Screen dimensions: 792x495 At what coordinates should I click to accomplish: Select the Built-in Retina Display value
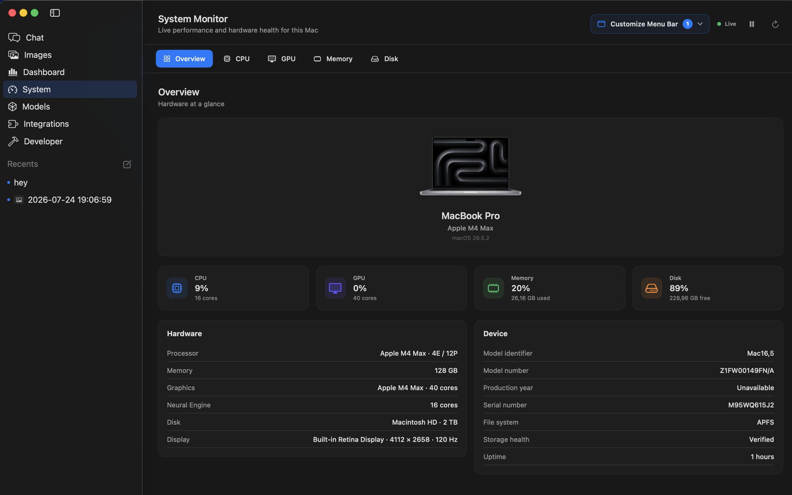[x=385, y=439]
